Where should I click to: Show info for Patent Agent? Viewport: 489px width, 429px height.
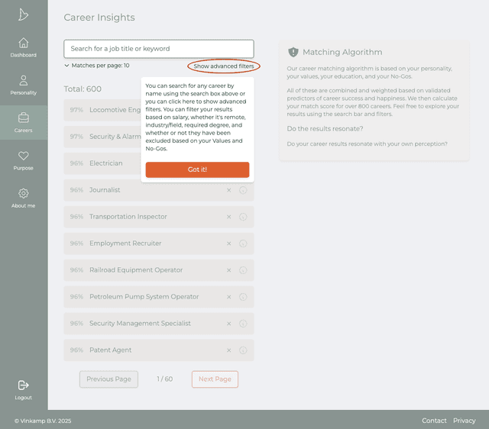point(243,350)
